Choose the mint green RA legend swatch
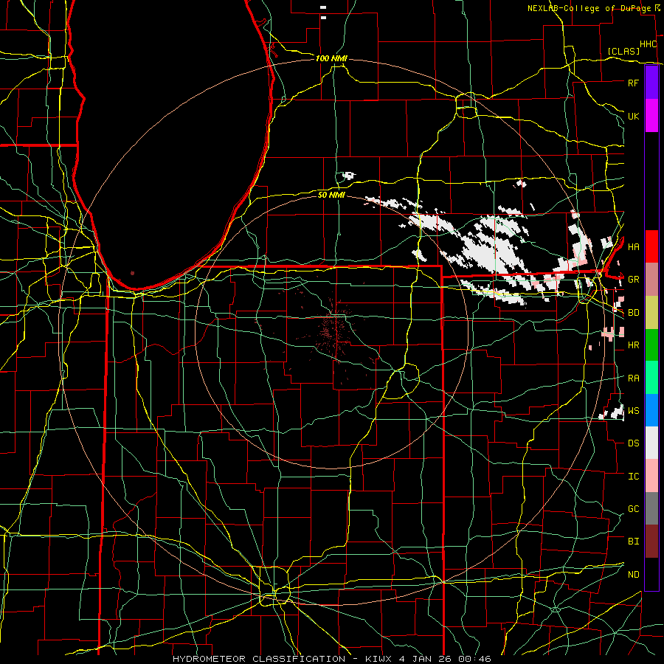The height and width of the screenshot is (664, 664). pos(651,378)
